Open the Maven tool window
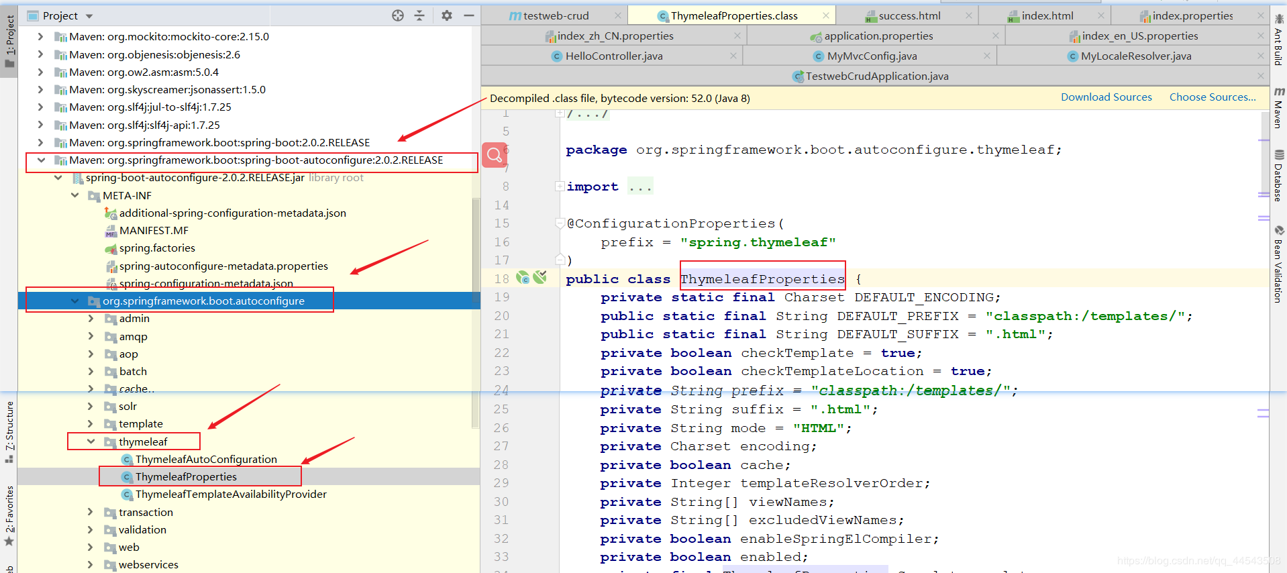The height and width of the screenshot is (573, 1287). point(1279,107)
